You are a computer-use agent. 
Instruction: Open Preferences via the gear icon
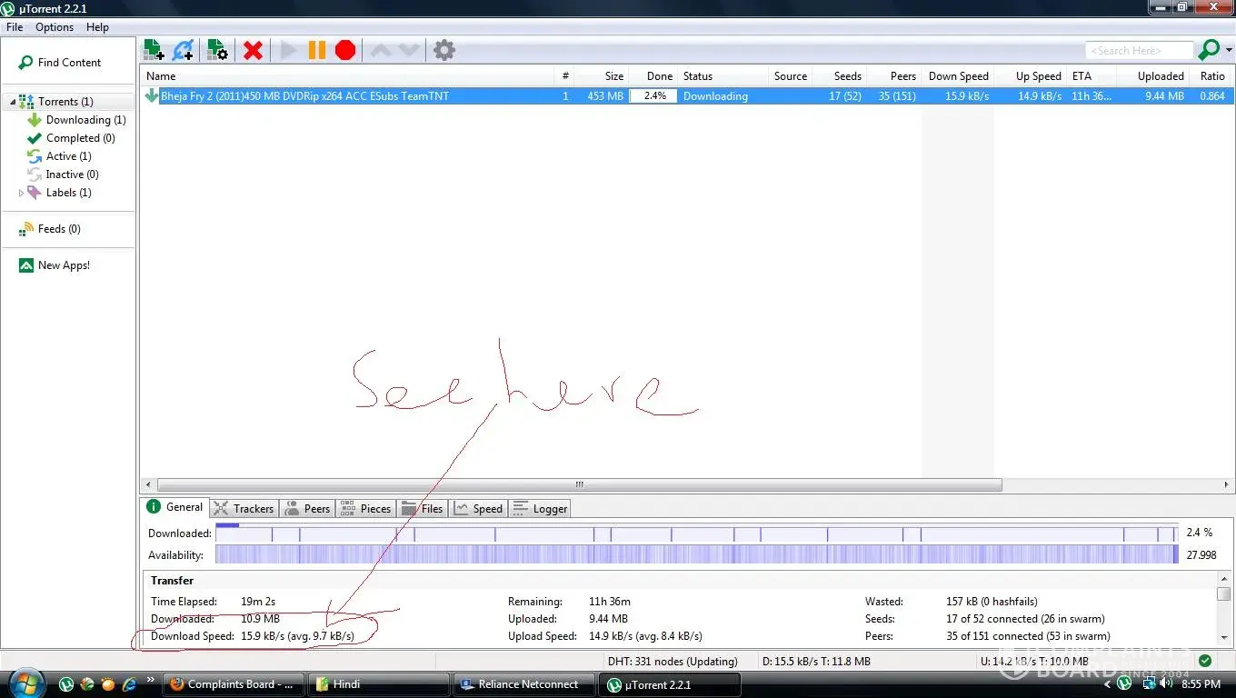pyautogui.click(x=444, y=50)
